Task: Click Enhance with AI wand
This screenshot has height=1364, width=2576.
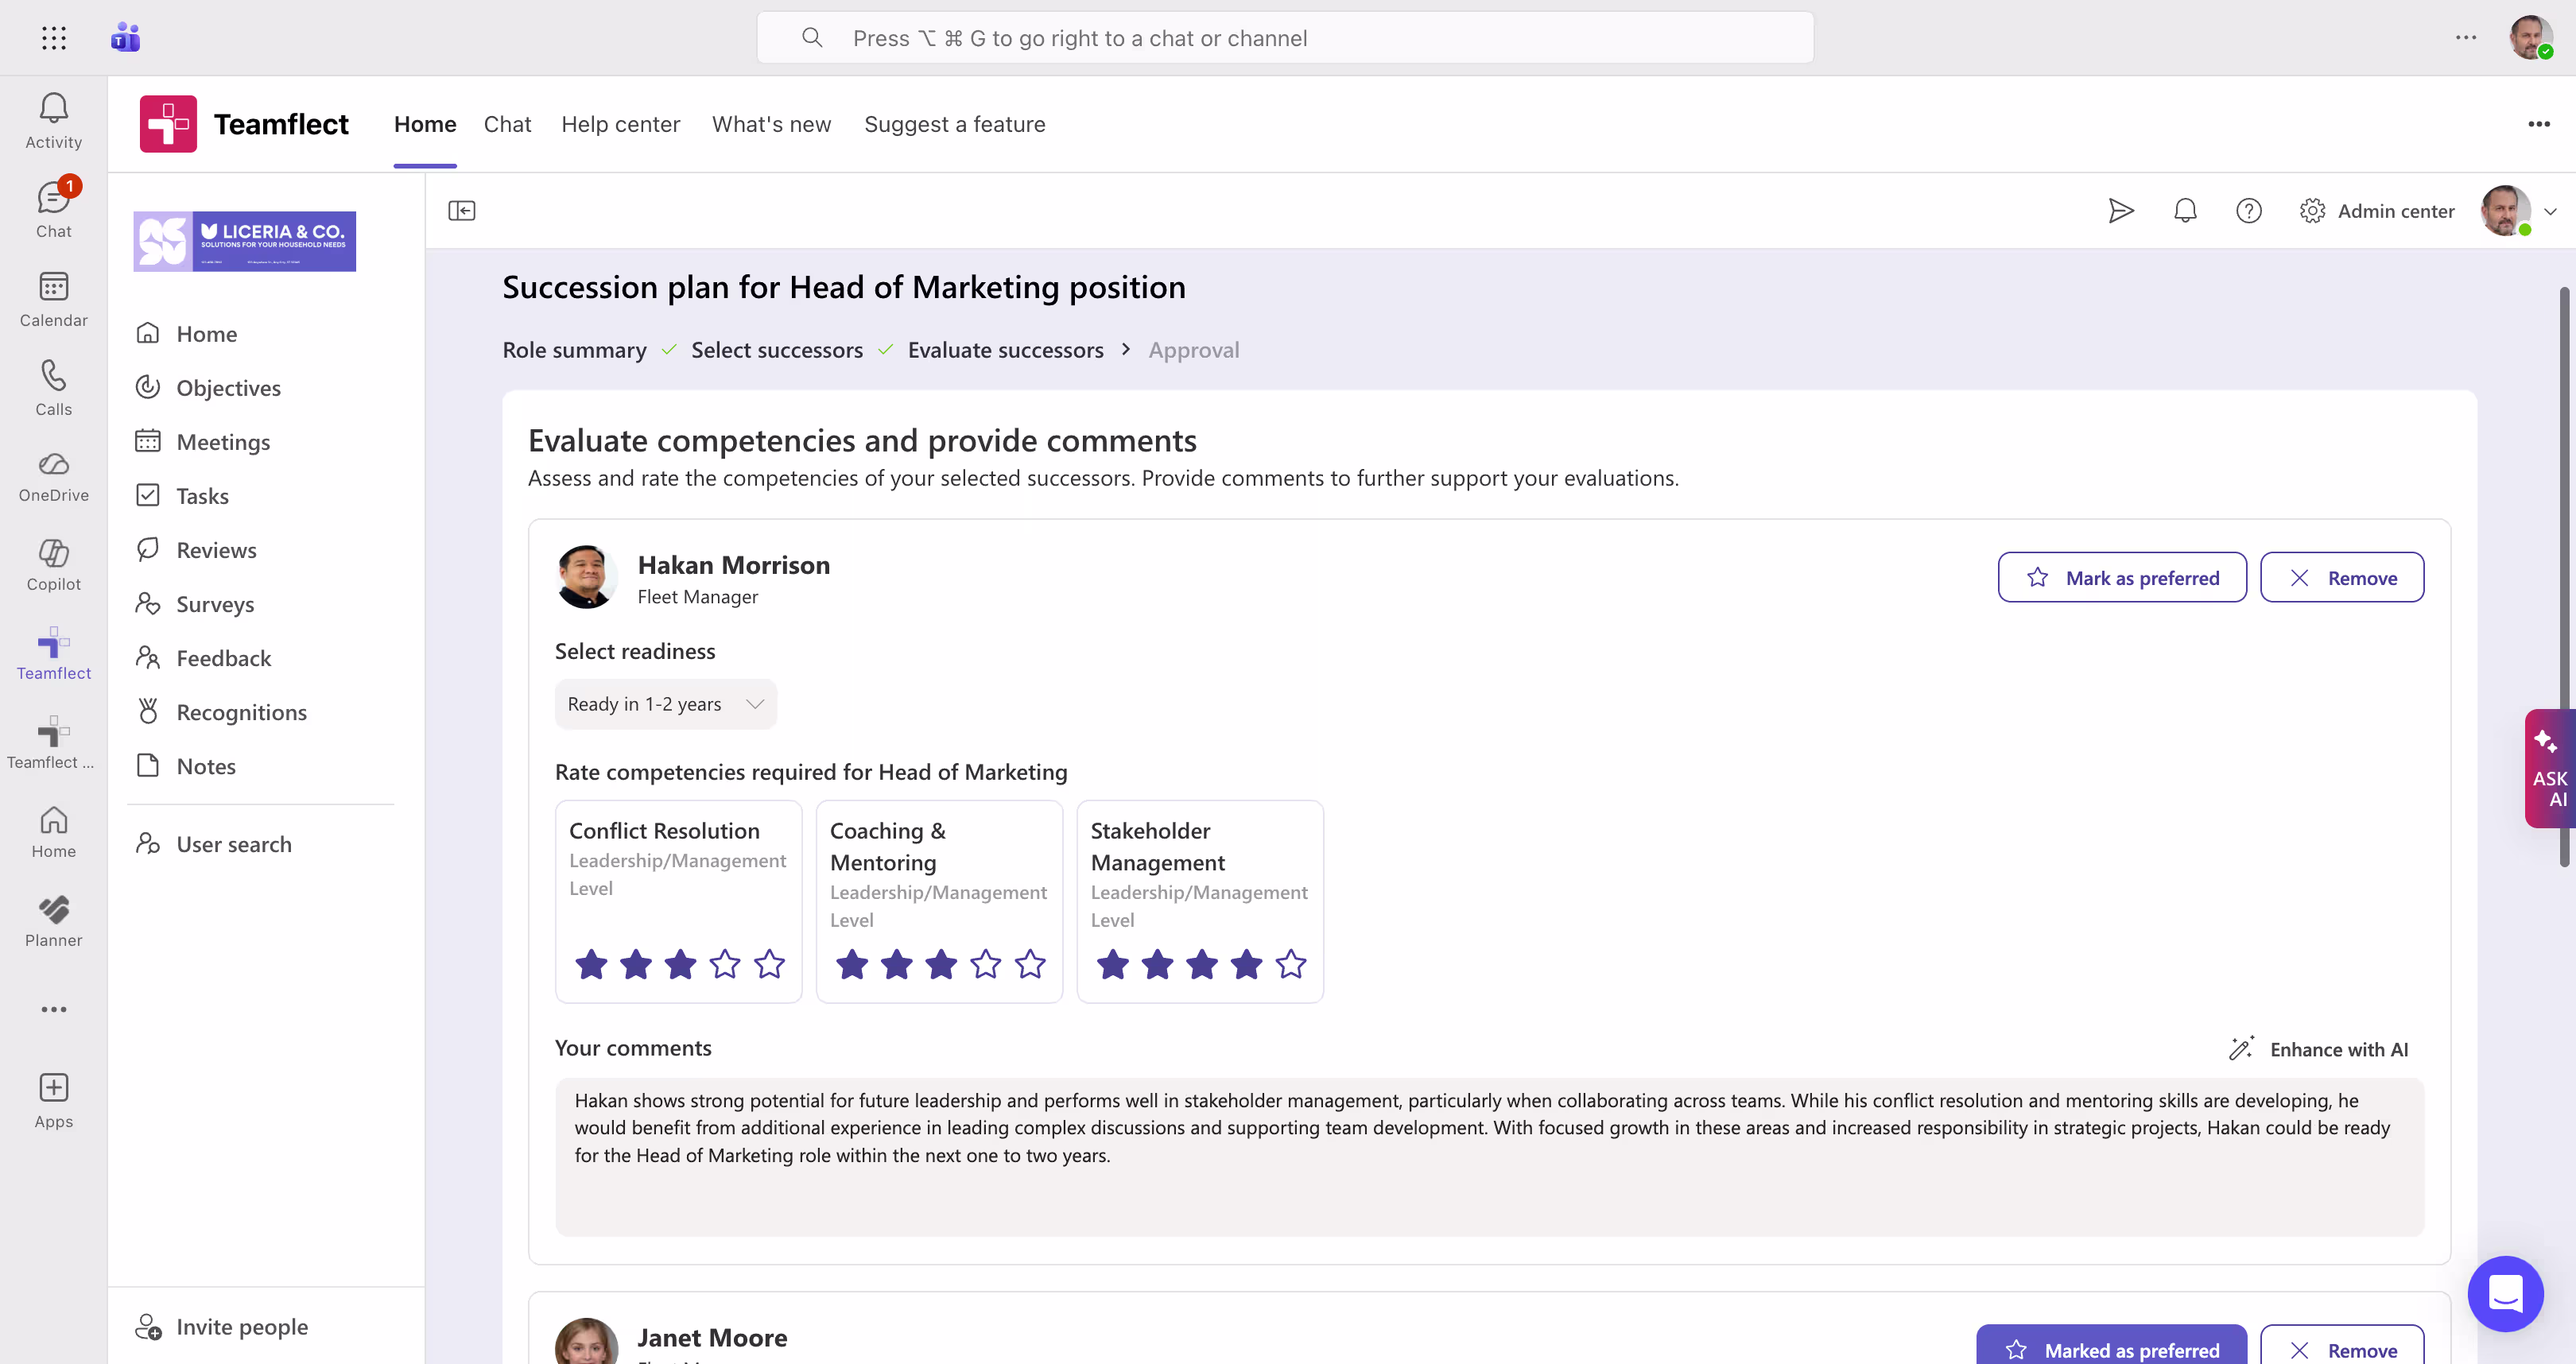Action: pos(2319,1049)
